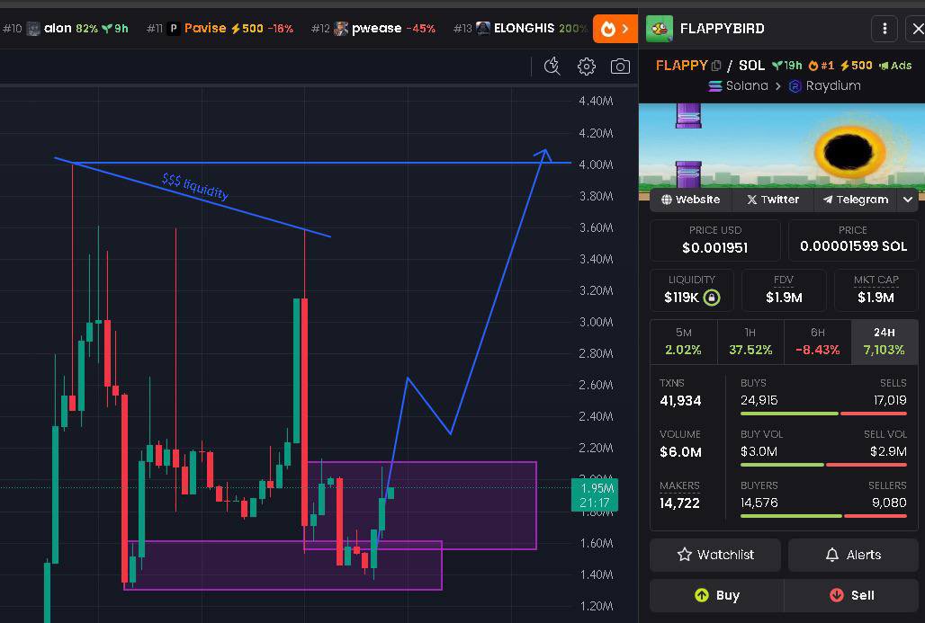This screenshot has height=623, width=925.
Task: Click the liquidity lock icon
Action: [x=712, y=298]
